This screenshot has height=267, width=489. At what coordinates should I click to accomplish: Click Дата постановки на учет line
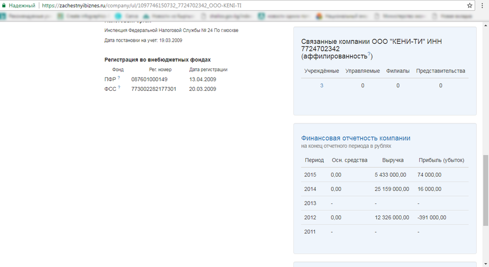pos(143,40)
